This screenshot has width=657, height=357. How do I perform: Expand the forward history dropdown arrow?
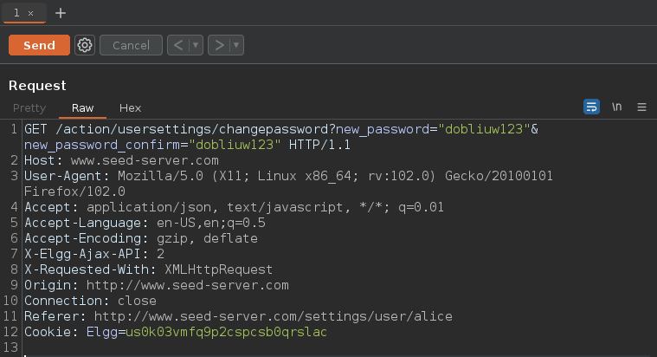236,45
